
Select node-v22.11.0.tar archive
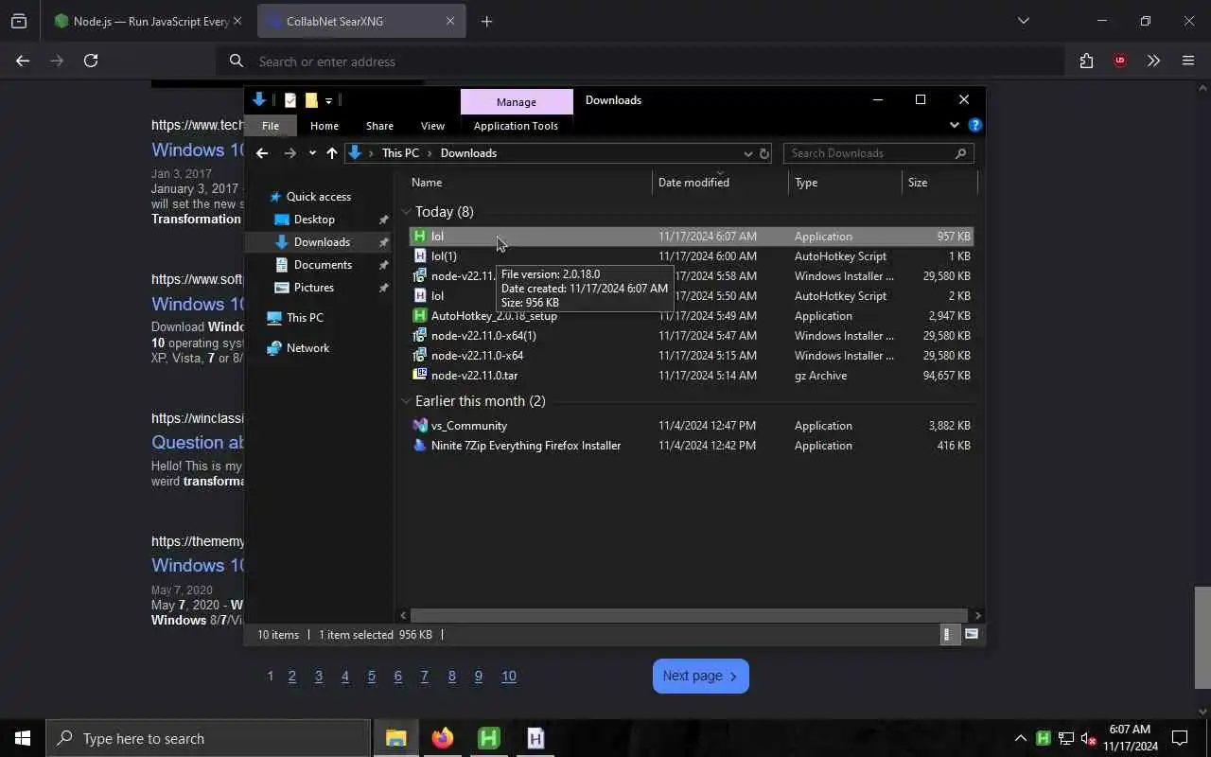(691, 376)
